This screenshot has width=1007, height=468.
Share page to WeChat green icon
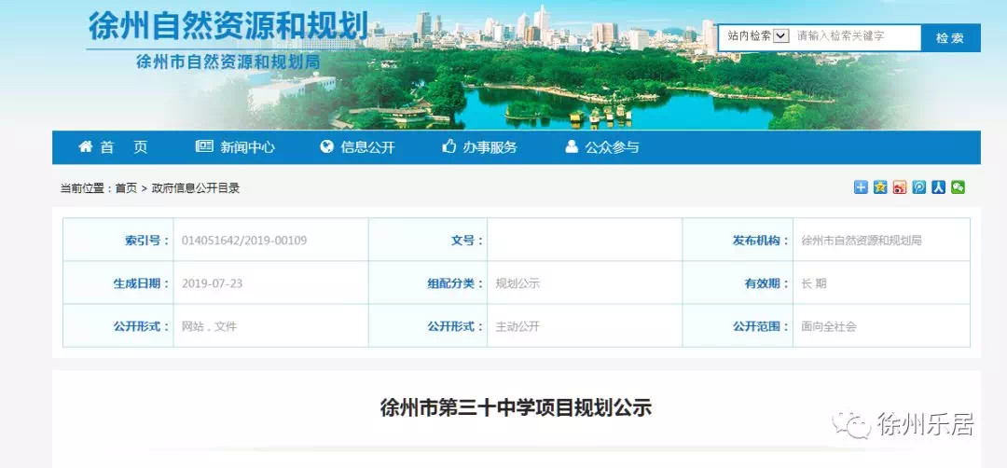tap(958, 187)
